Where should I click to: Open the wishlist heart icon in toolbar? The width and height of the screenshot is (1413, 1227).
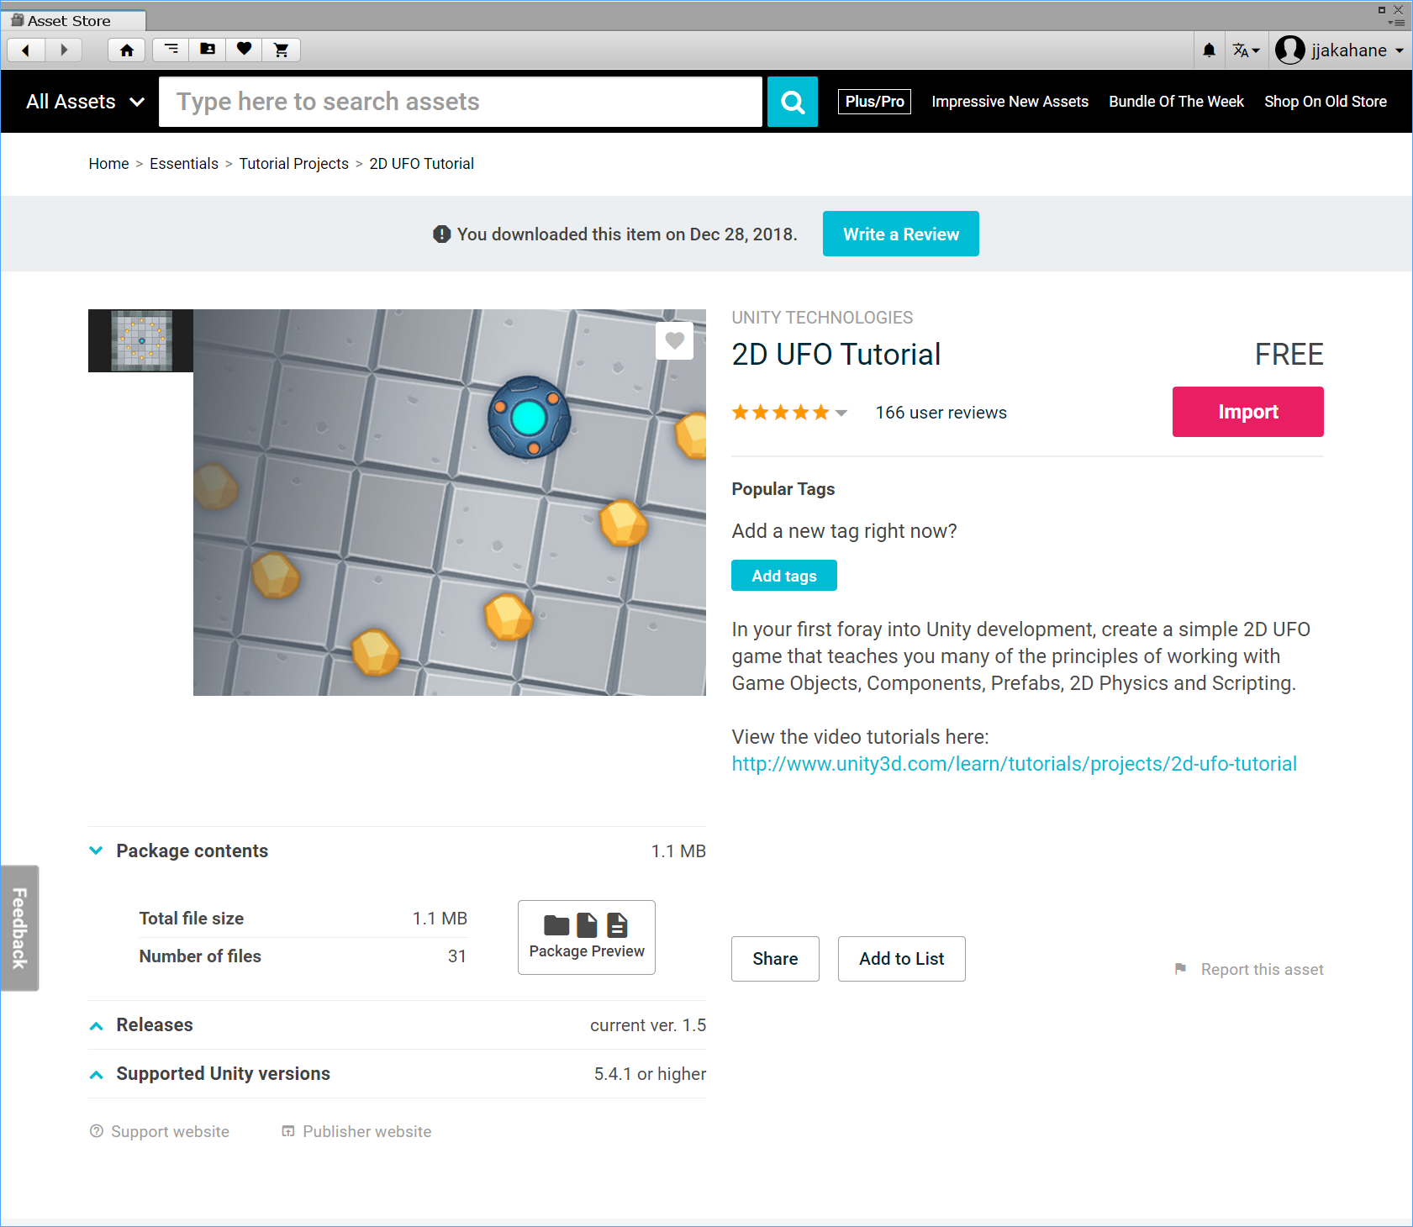[244, 50]
